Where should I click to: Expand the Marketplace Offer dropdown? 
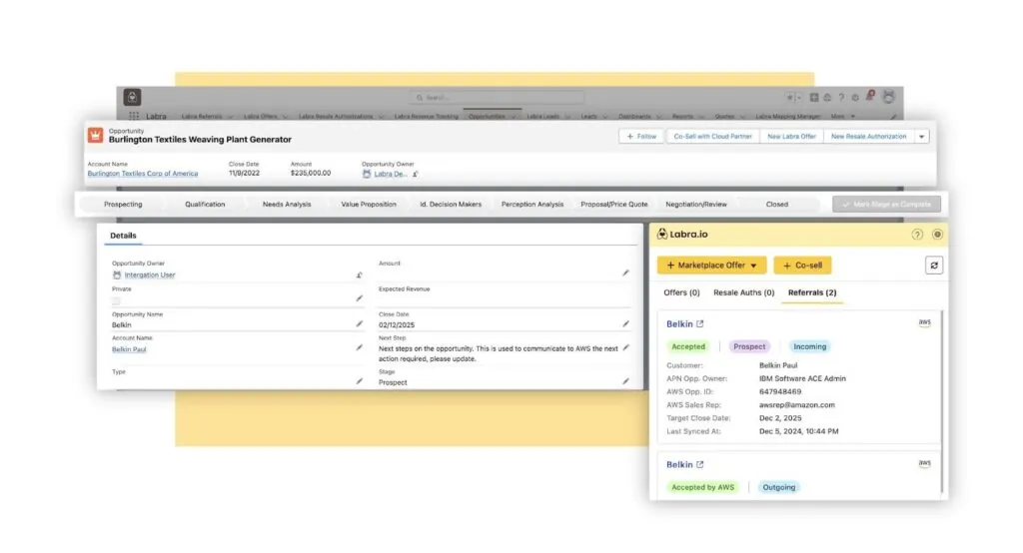[753, 266]
